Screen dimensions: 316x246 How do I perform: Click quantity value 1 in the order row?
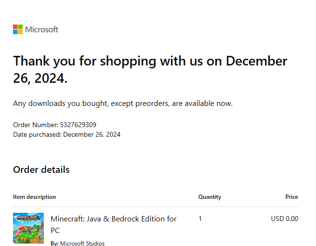[200, 219]
